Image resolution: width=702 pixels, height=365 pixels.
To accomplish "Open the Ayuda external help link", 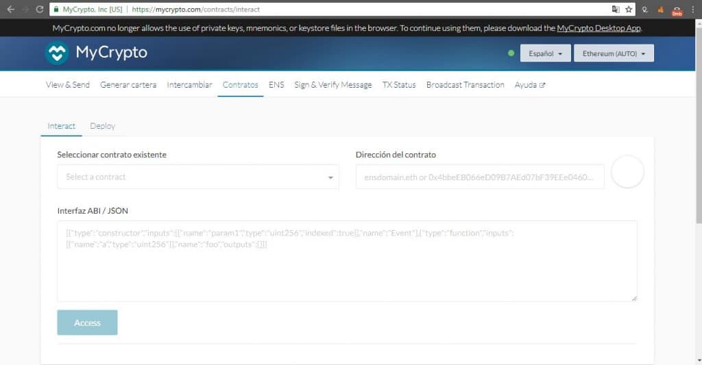I will pyautogui.click(x=530, y=84).
